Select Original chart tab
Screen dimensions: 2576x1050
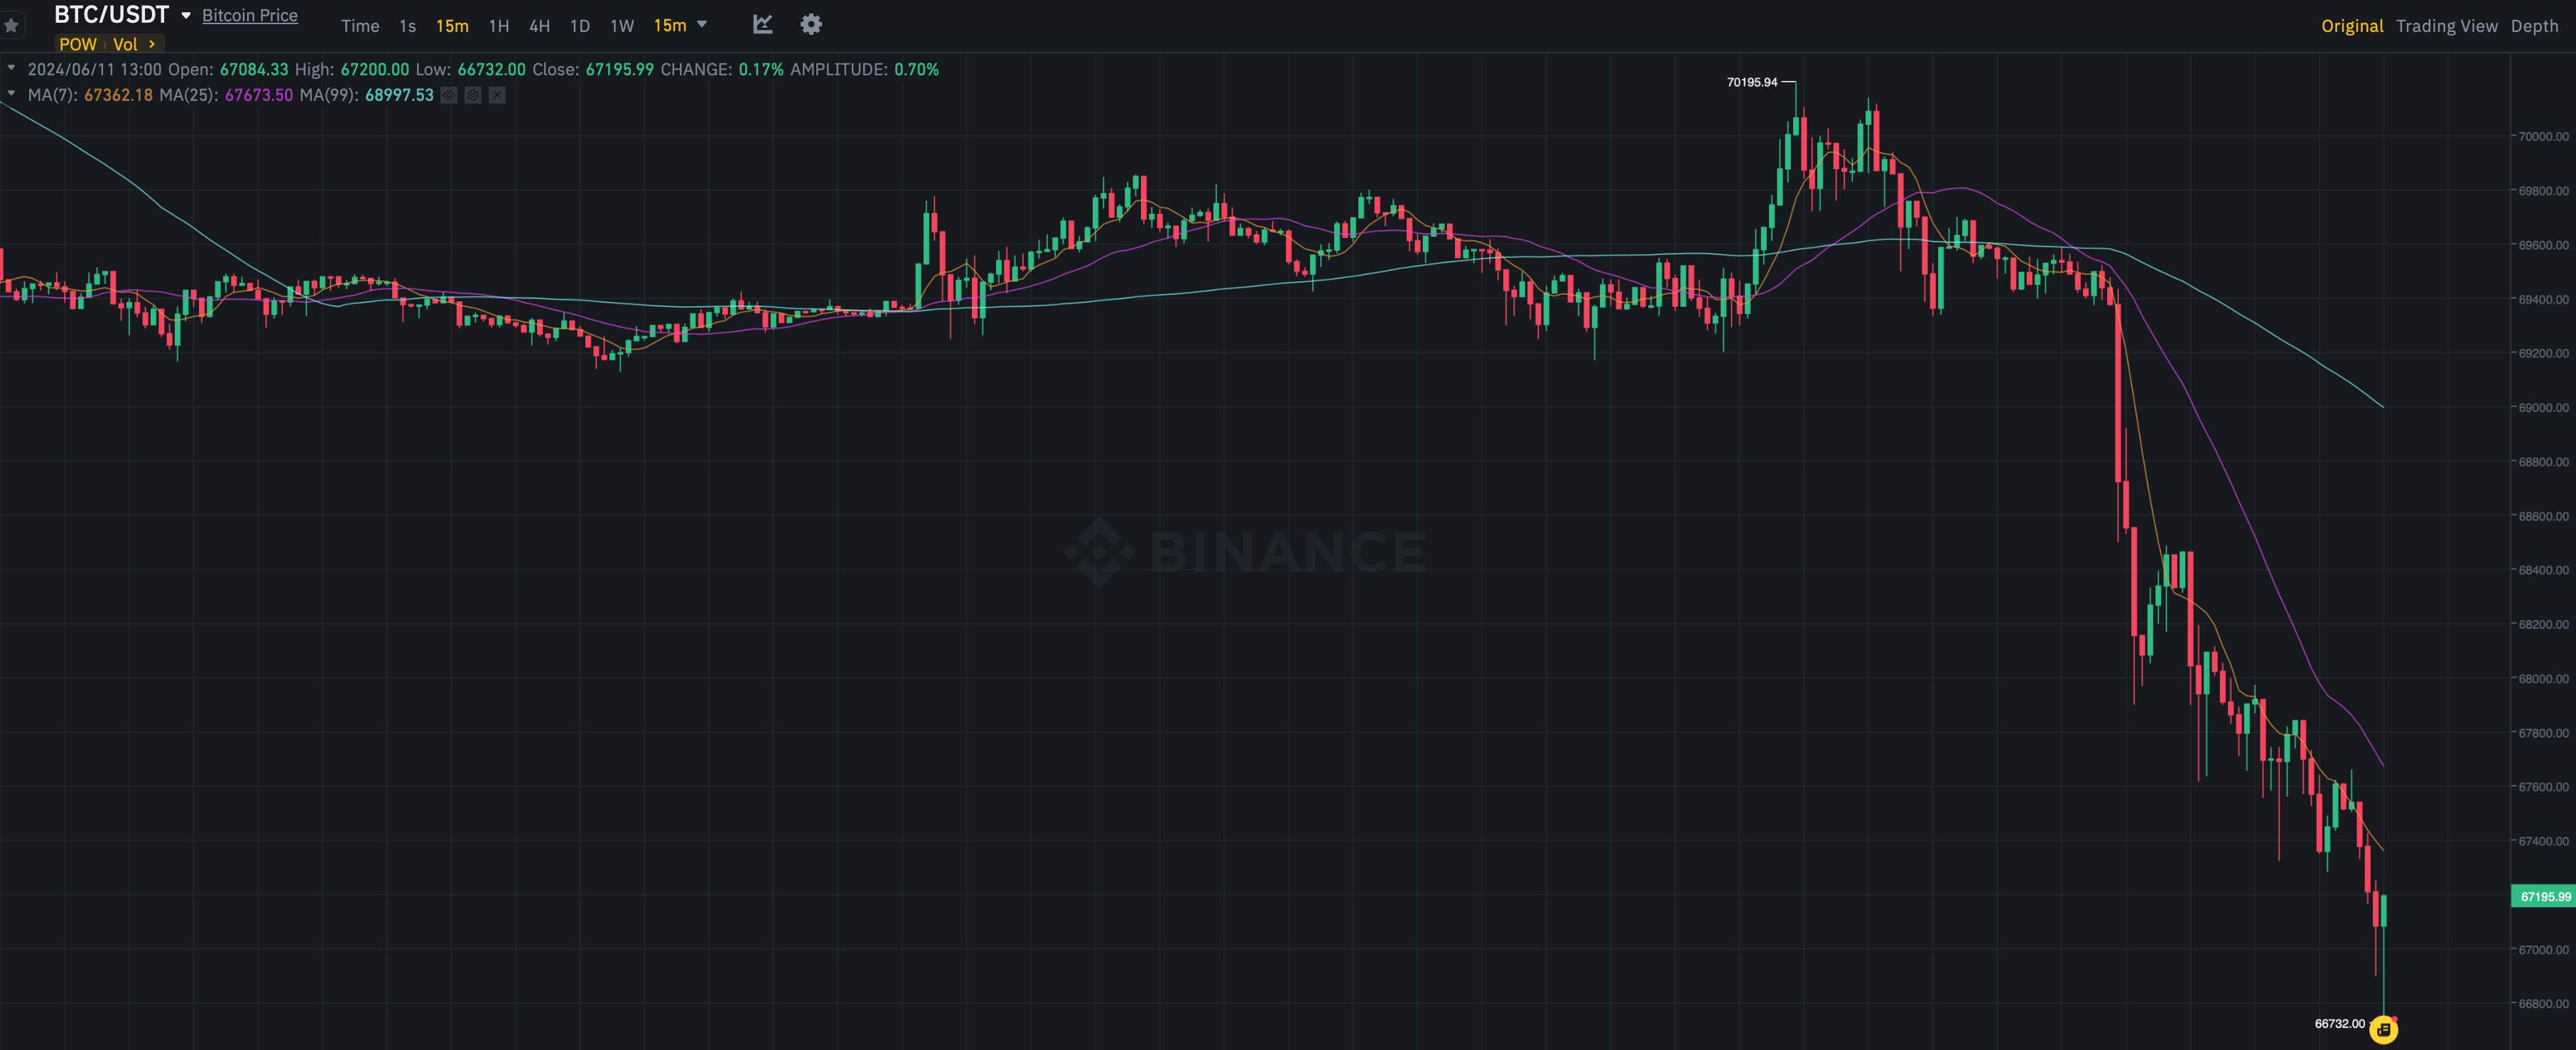[x=2352, y=26]
